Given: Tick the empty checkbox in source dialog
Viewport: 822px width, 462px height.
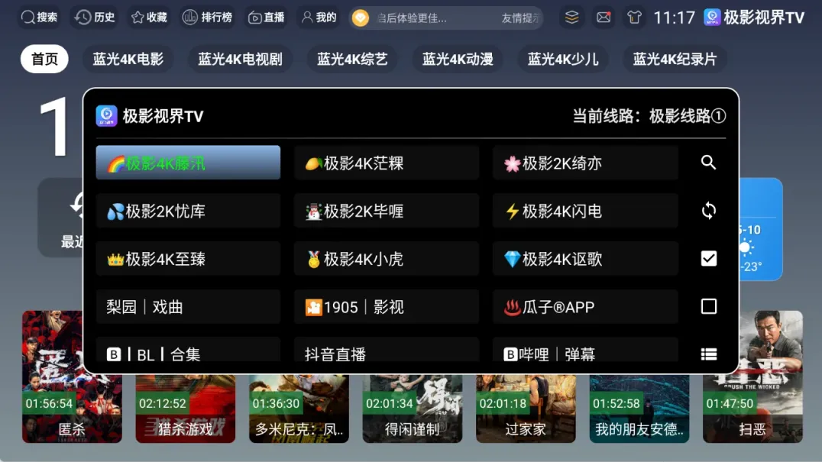Looking at the screenshot, I should [708, 306].
